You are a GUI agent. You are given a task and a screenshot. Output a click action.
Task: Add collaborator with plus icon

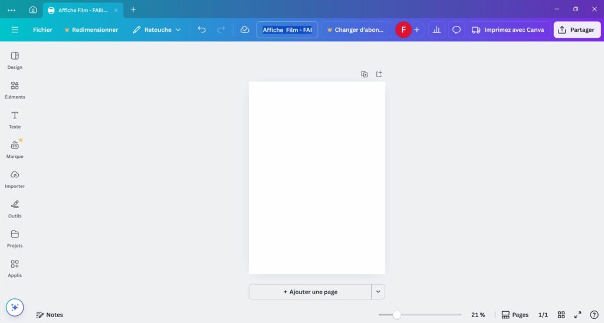point(417,29)
